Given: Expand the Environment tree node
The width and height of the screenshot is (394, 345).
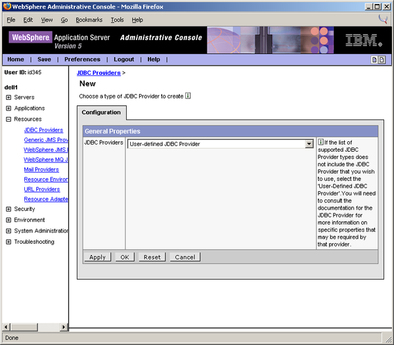Looking at the screenshot, I should pos(9,220).
